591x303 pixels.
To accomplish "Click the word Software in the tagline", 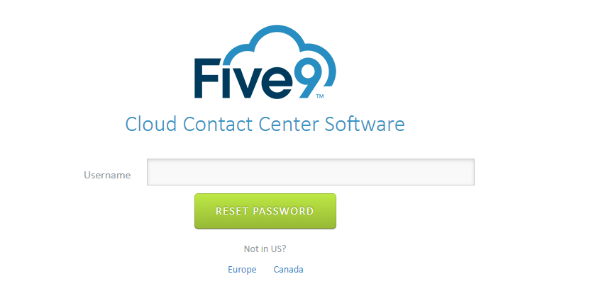I will (x=365, y=124).
